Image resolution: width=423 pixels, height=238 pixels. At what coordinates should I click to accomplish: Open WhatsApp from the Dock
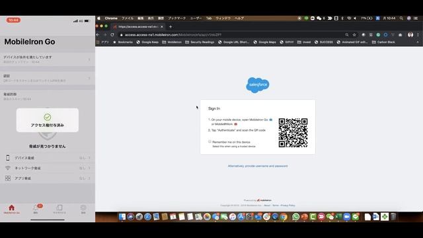click(x=295, y=217)
